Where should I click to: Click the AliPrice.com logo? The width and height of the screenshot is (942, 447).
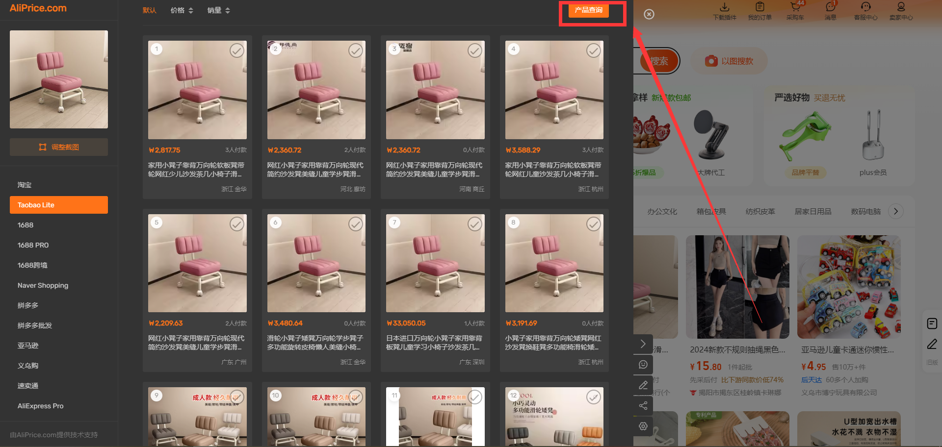[38, 8]
